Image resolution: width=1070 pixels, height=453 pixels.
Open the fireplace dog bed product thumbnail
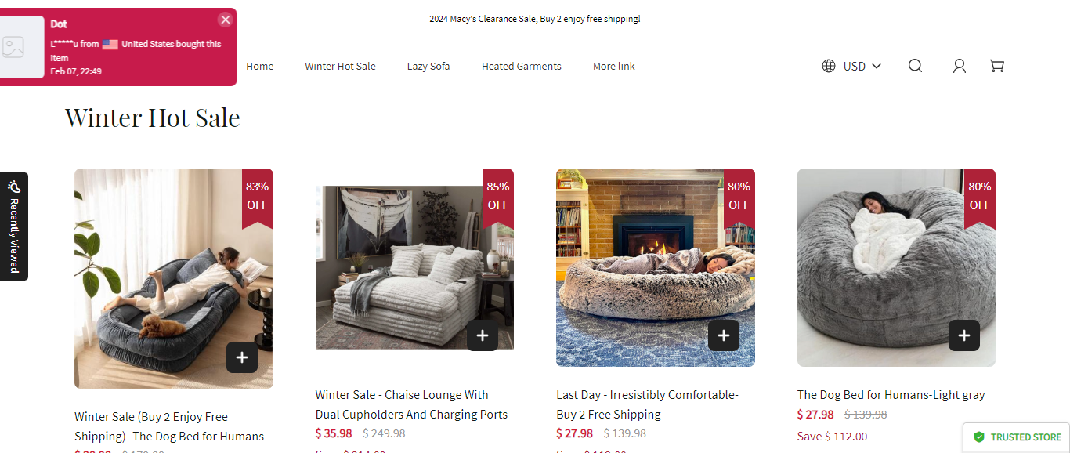tap(656, 267)
